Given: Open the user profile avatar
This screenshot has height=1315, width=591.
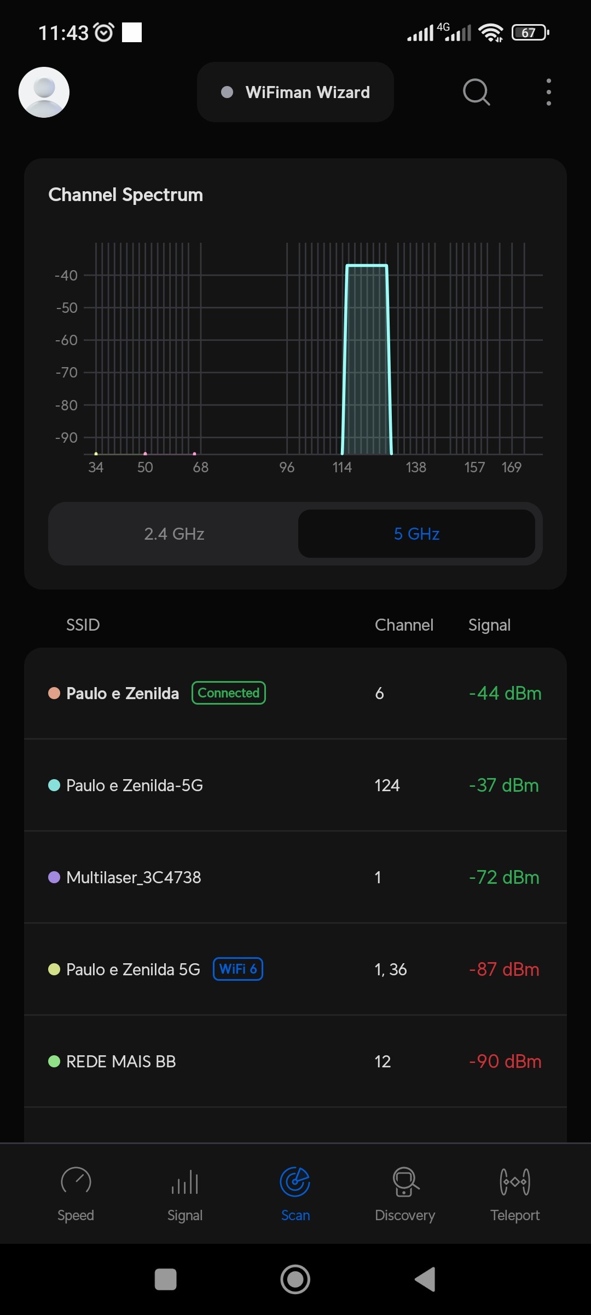Looking at the screenshot, I should (44, 92).
